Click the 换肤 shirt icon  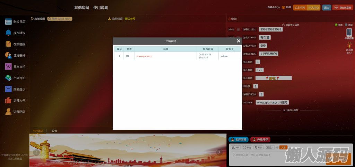click(x=283, y=8)
